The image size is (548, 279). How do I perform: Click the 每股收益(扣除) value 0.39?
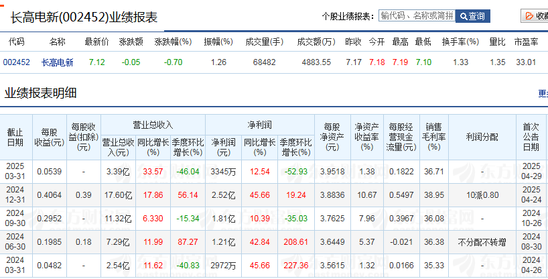(83, 195)
